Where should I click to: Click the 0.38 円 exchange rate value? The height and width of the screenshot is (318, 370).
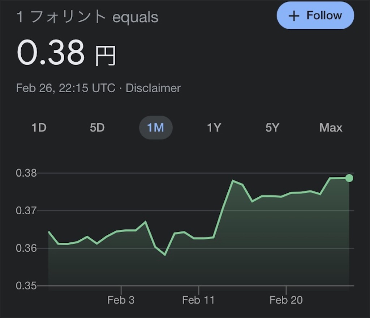click(x=66, y=53)
